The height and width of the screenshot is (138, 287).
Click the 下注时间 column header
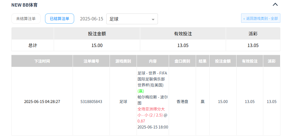pyautogui.click(x=42, y=61)
